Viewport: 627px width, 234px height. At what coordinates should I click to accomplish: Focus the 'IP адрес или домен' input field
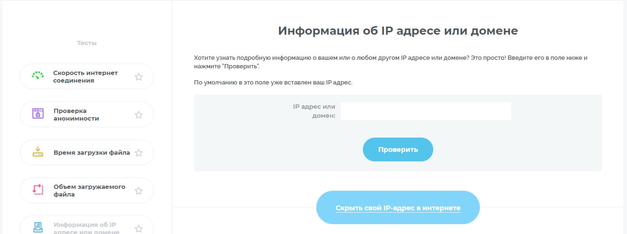(x=426, y=111)
